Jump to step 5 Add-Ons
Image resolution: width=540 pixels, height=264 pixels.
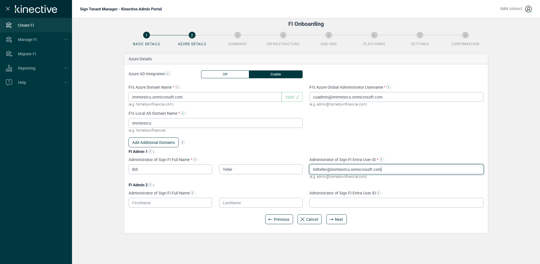(329, 35)
